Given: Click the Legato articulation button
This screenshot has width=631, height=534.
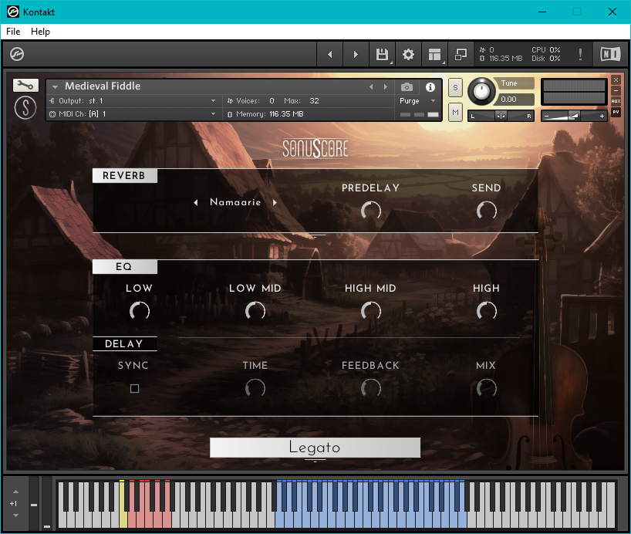Looking at the screenshot, I should [x=315, y=448].
